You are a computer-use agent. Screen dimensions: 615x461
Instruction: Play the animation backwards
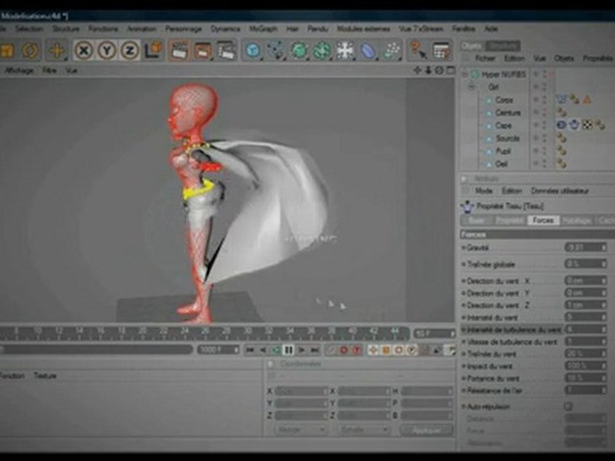[276, 350]
